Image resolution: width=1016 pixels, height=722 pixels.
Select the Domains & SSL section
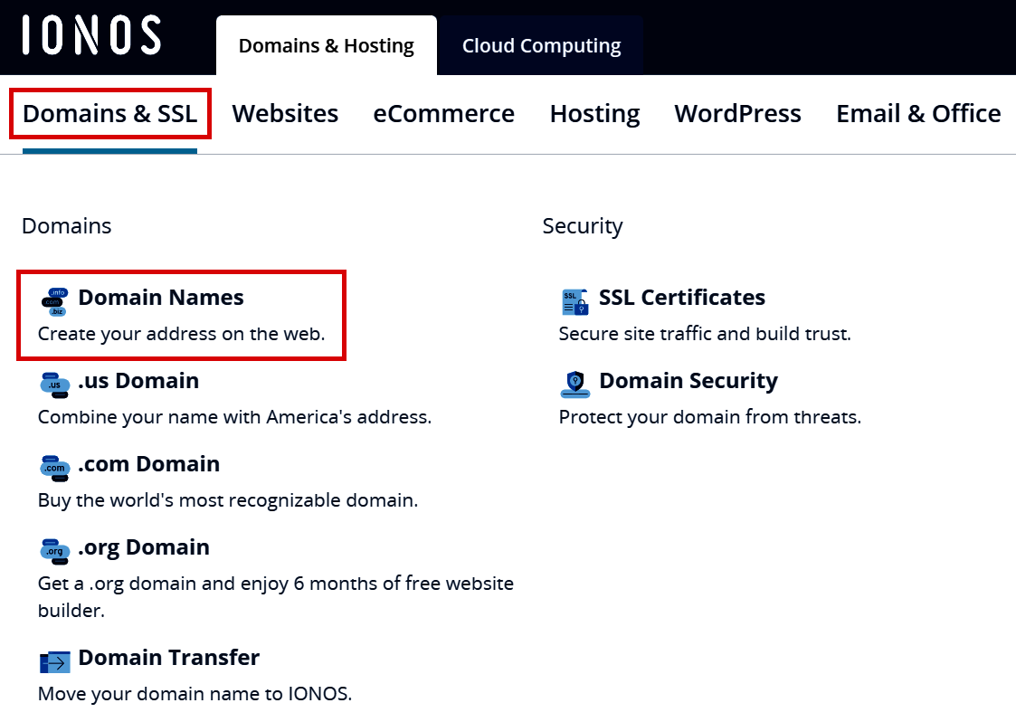[x=109, y=113]
